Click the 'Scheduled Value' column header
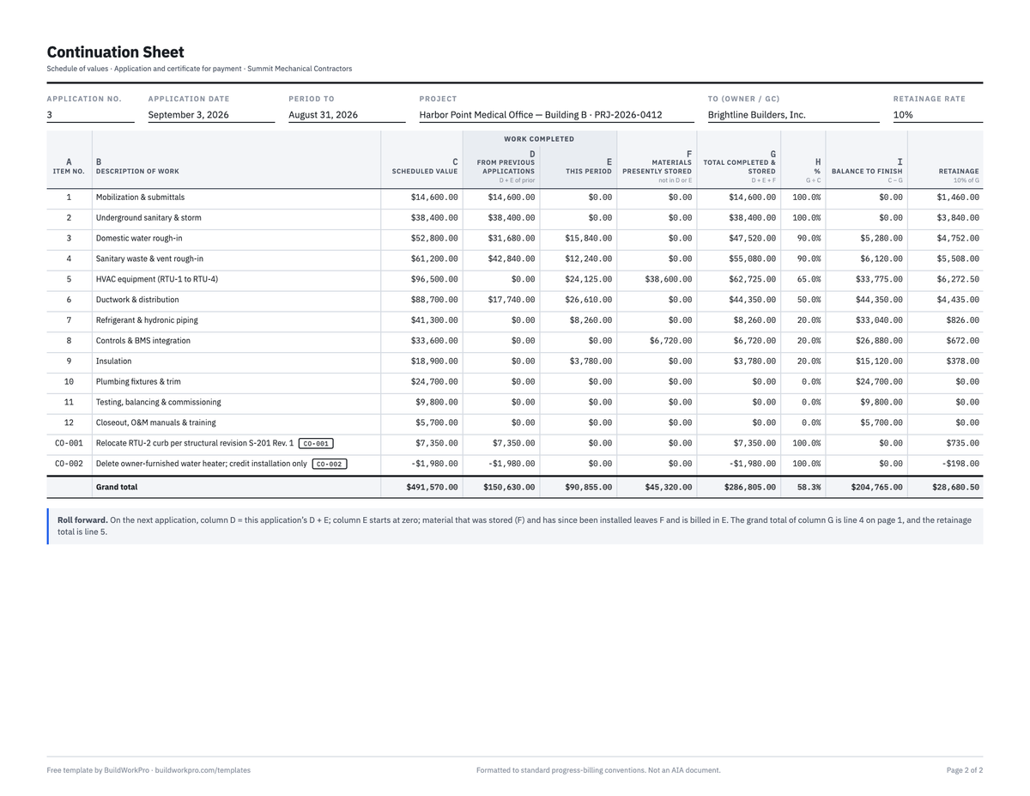This screenshot has width=1030, height=796. click(x=425, y=171)
